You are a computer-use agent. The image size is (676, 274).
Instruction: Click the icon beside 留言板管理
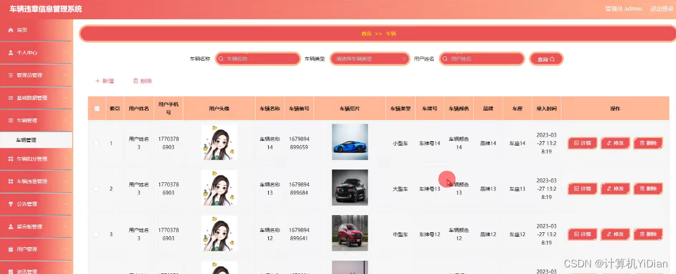tap(11, 227)
